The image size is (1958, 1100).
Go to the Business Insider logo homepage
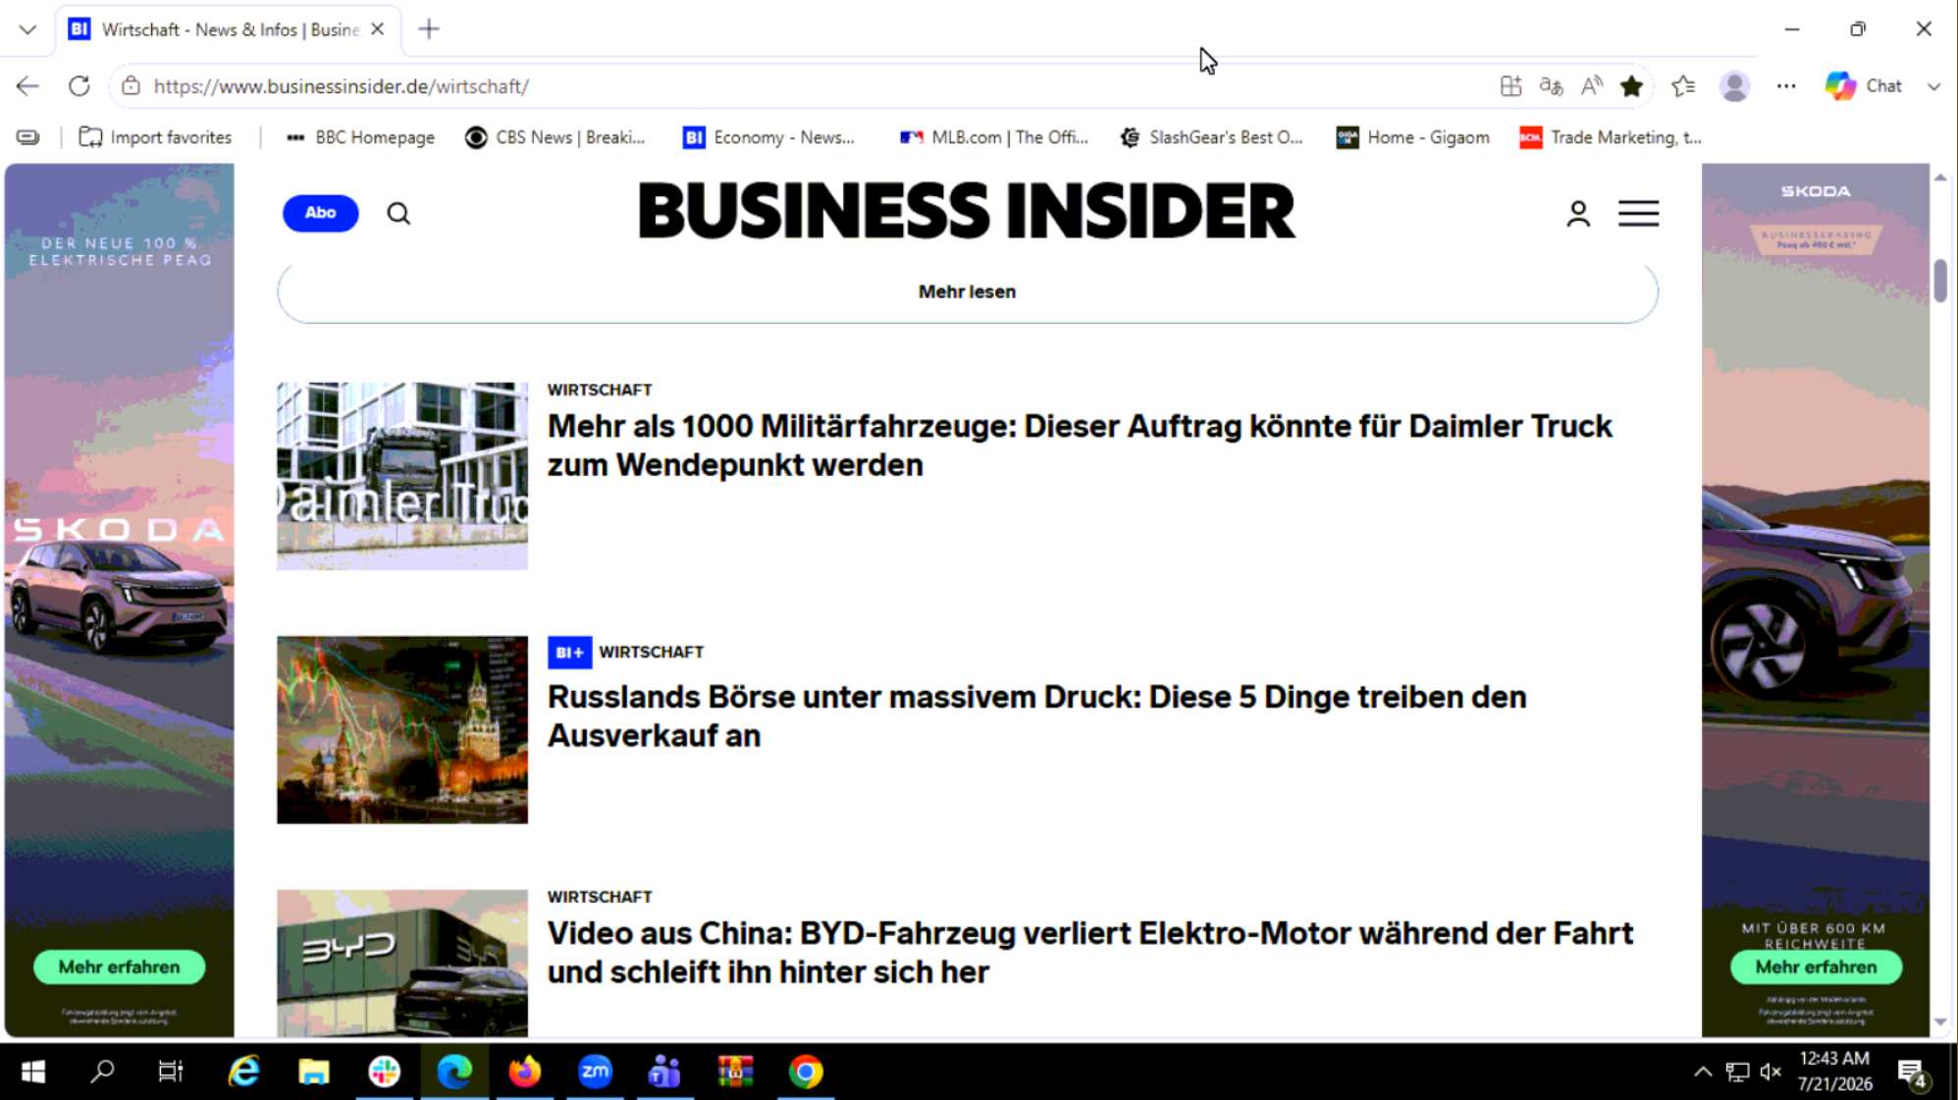click(967, 211)
